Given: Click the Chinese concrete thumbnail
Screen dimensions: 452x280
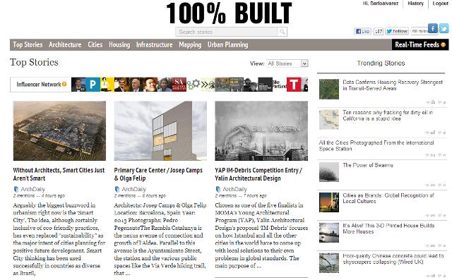Looking at the screenshot, I should click(329, 263).
